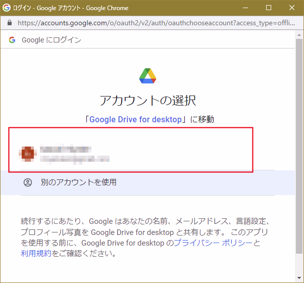
Task: Click the Google にログイン header text
Action: (52, 40)
